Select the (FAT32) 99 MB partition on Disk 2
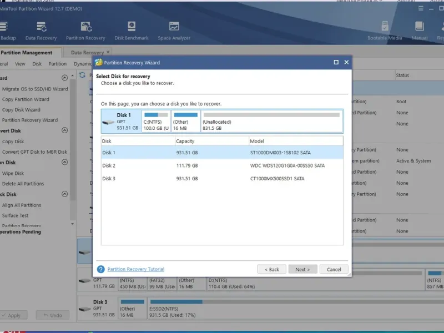This screenshot has width=444, height=333. (x=162, y=283)
